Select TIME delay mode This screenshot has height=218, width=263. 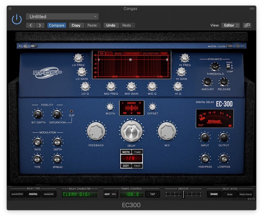tap(137, 152)
